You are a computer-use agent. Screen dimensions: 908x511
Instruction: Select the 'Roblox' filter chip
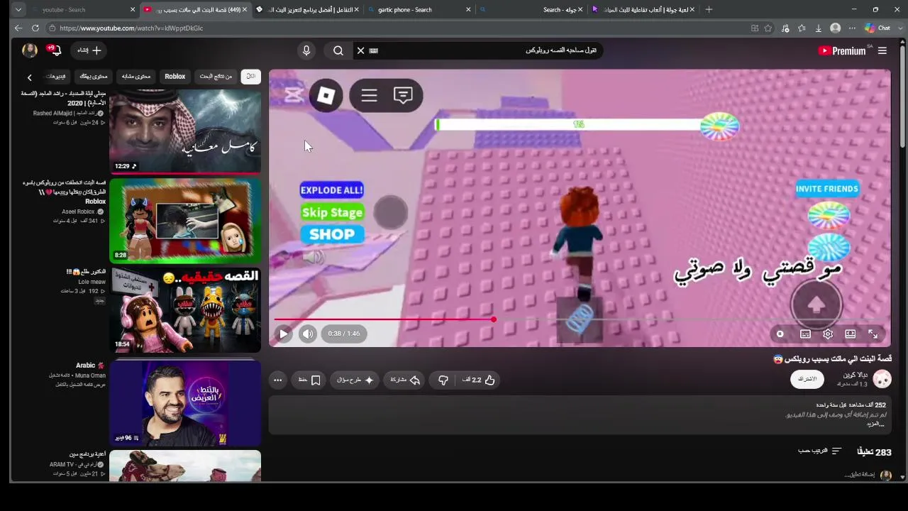pyautogui.click(x=175, y=77)
